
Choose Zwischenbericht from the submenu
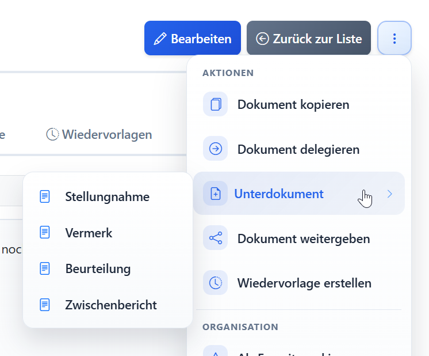(x=110, y=305)
